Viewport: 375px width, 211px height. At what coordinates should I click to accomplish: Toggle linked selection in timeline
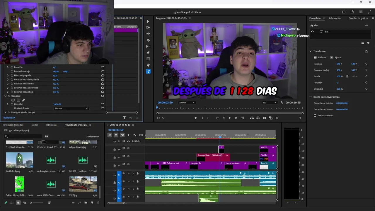click(122, 135)
